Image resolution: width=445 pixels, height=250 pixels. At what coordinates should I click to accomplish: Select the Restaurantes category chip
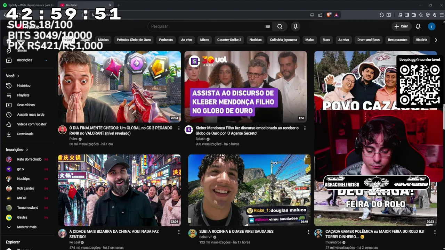(397, 40)
